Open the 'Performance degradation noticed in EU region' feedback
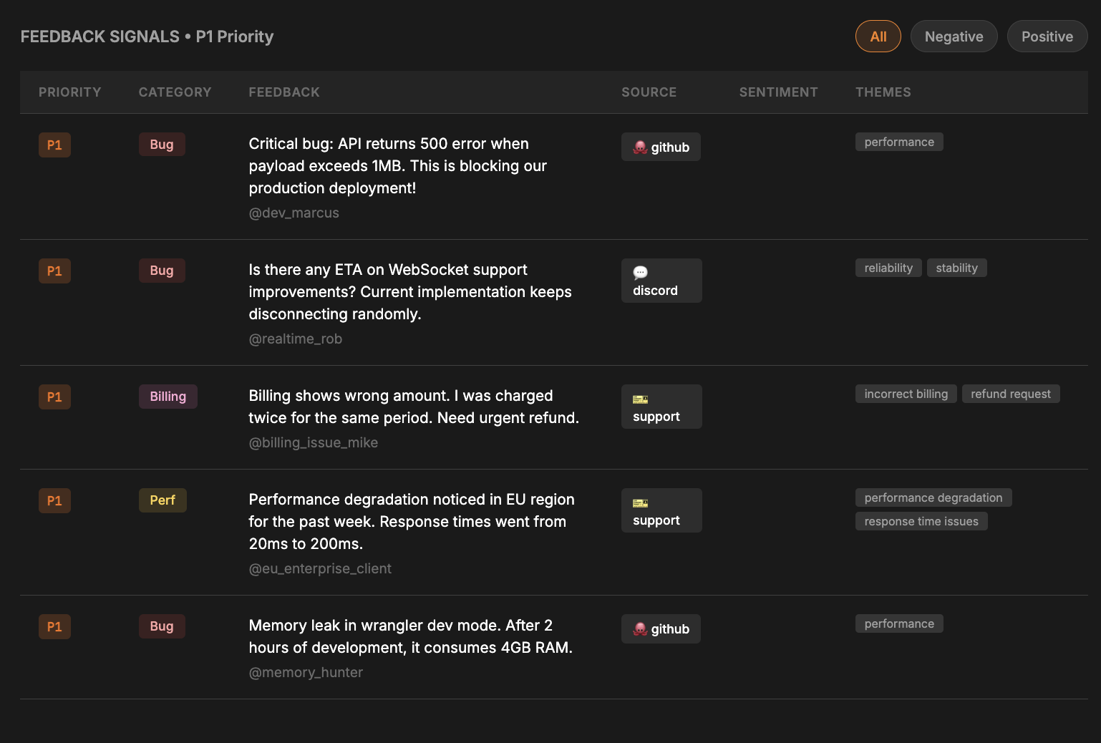Screen dimensions: 1101x743 click(412, 522)
